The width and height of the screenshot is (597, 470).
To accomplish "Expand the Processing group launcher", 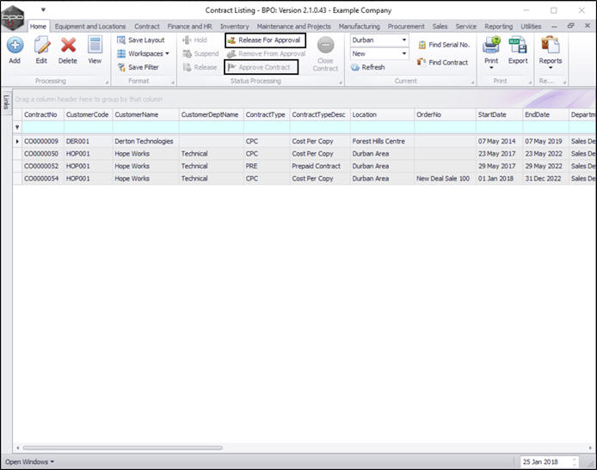I will tap(107, 82).
